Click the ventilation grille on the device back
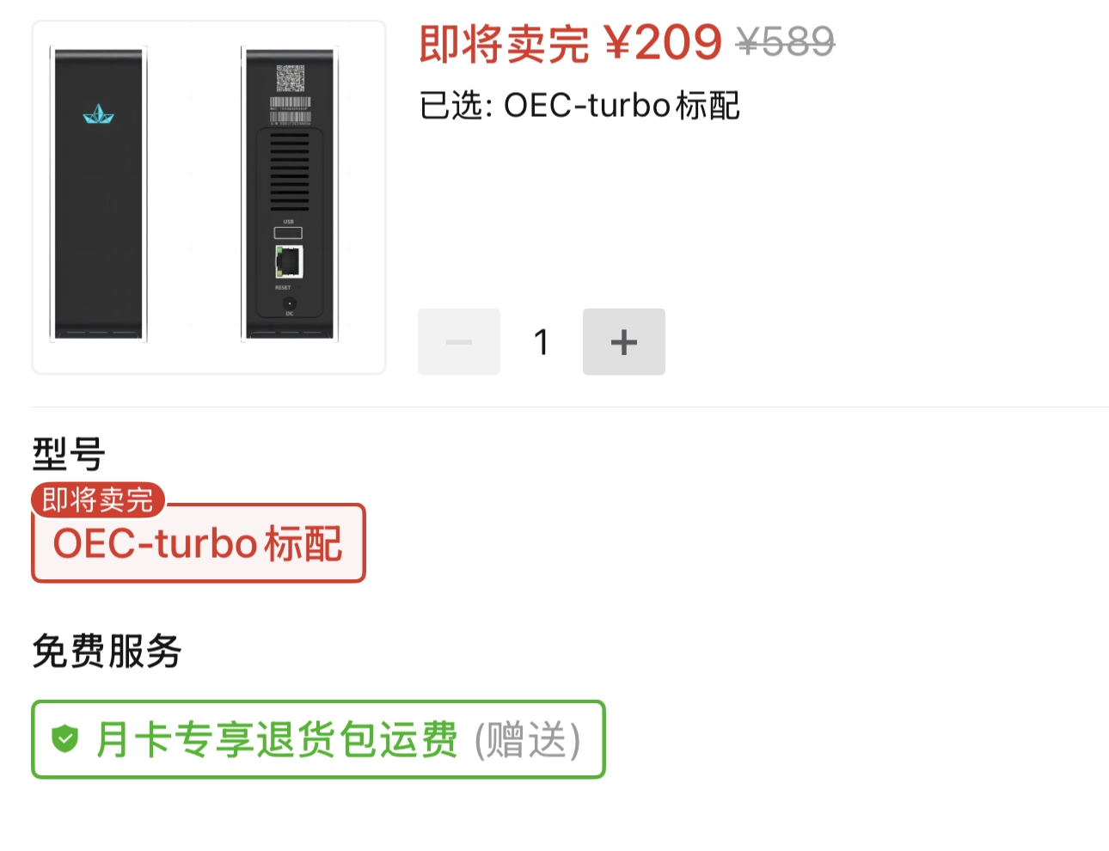Image resolution: width=1109 pixels, height=851 pixels. 290,172
